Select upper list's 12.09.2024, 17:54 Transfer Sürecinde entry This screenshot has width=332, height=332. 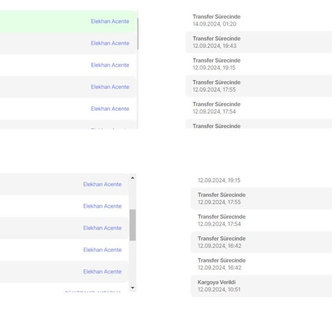point(259,108)
